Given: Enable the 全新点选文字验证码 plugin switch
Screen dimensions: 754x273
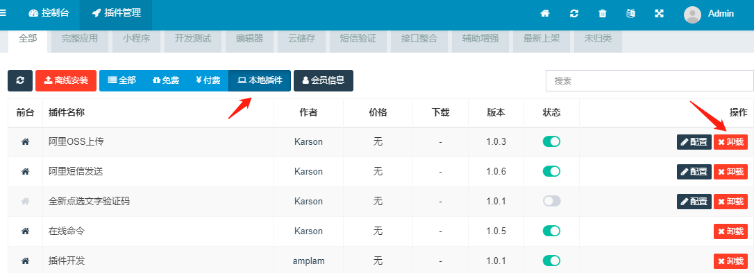Looking at the screenshot, I should click(x=551, y=201).
